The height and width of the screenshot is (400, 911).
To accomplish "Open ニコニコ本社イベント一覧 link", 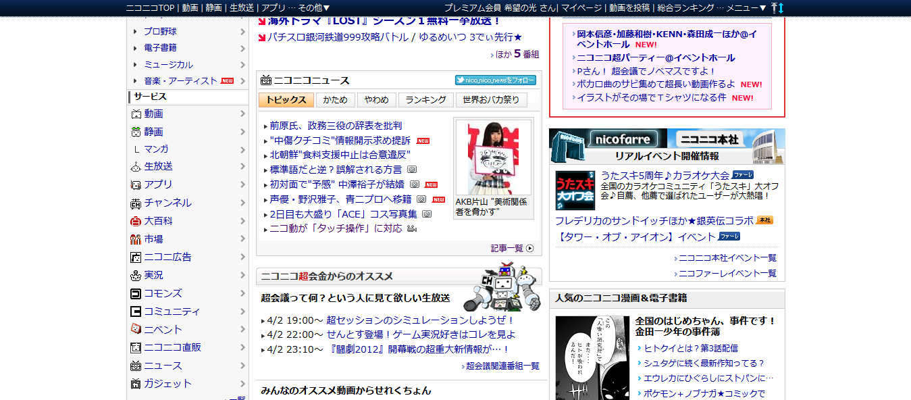I will (727, 258).
